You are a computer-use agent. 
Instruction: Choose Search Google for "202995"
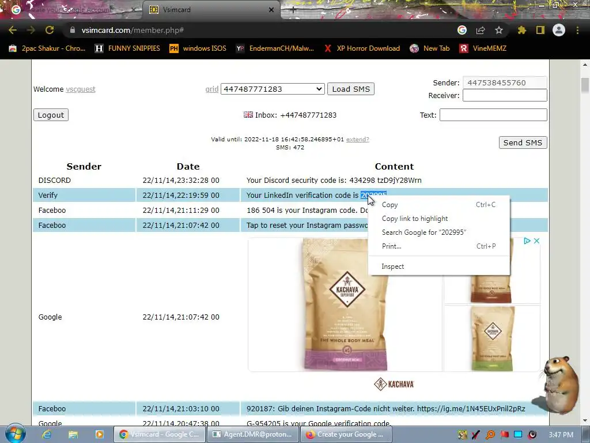[x=438, y=232]
